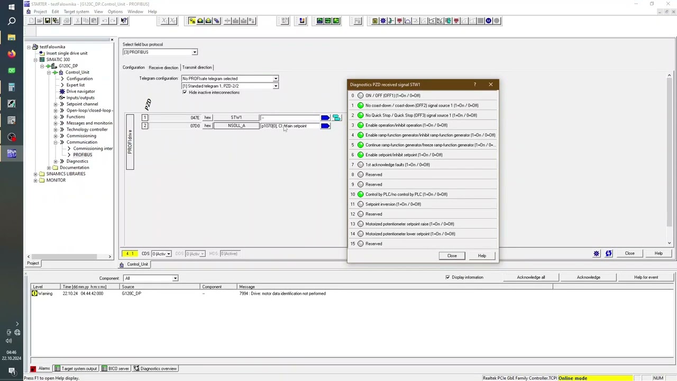
Task: Close the Diagnostics PZD dialog with Close button
Action: 452,256
